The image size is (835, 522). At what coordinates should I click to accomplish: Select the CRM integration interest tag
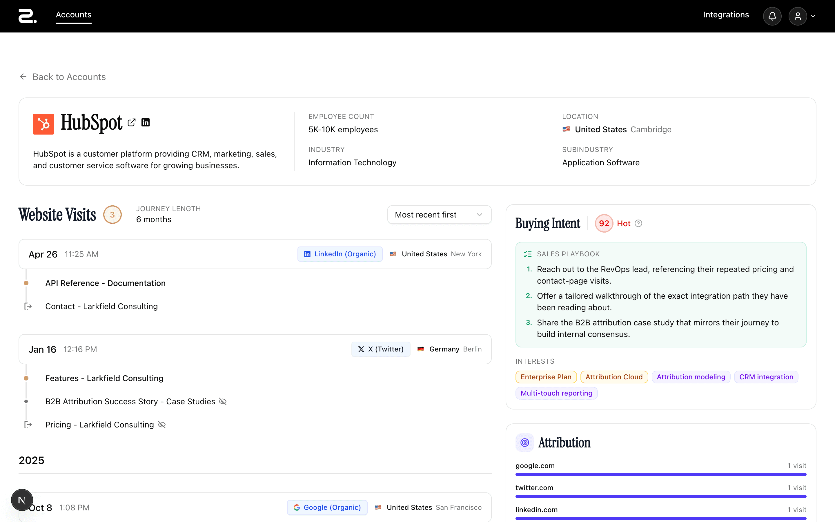click(x=766, y=377)
